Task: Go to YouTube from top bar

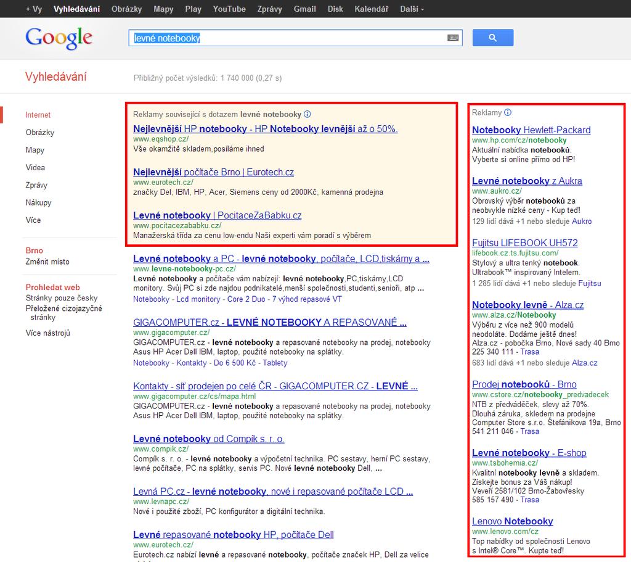Action: coord(229,9)
